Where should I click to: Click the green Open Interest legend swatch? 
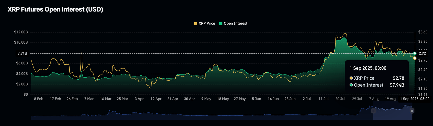tap(220, 24)
